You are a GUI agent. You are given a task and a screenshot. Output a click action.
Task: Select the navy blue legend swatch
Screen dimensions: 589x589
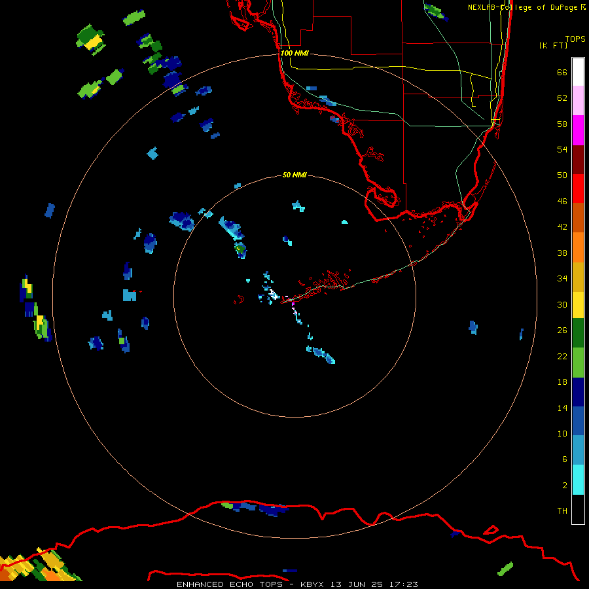(x=578, y=392)
